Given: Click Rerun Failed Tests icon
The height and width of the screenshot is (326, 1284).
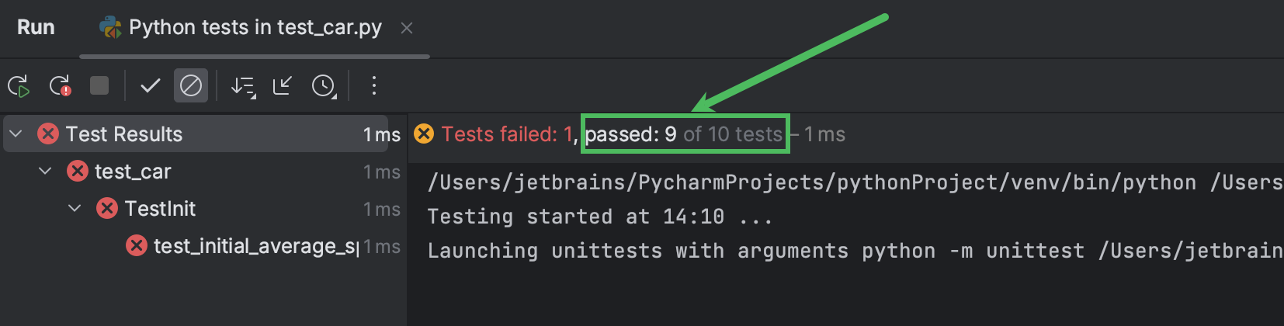Looking at the screenshot, I should (x=60, y=85).
